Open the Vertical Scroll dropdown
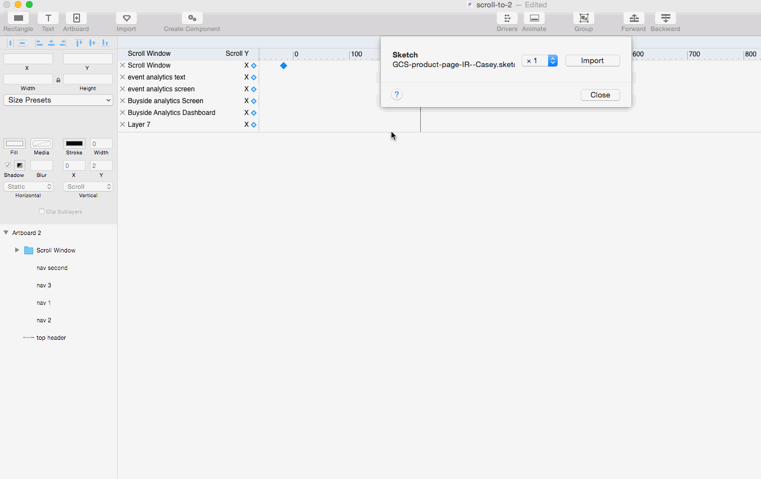The image size is (761, 479). click(x=88, y=187)
